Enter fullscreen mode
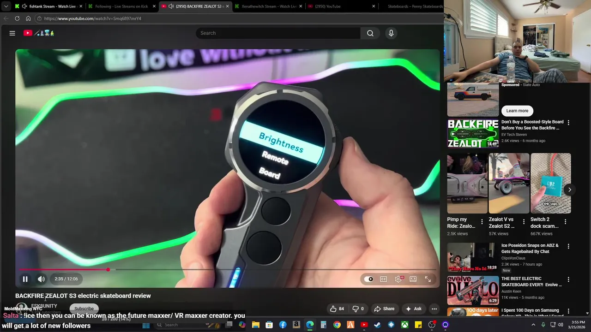 tap(428, 279)
